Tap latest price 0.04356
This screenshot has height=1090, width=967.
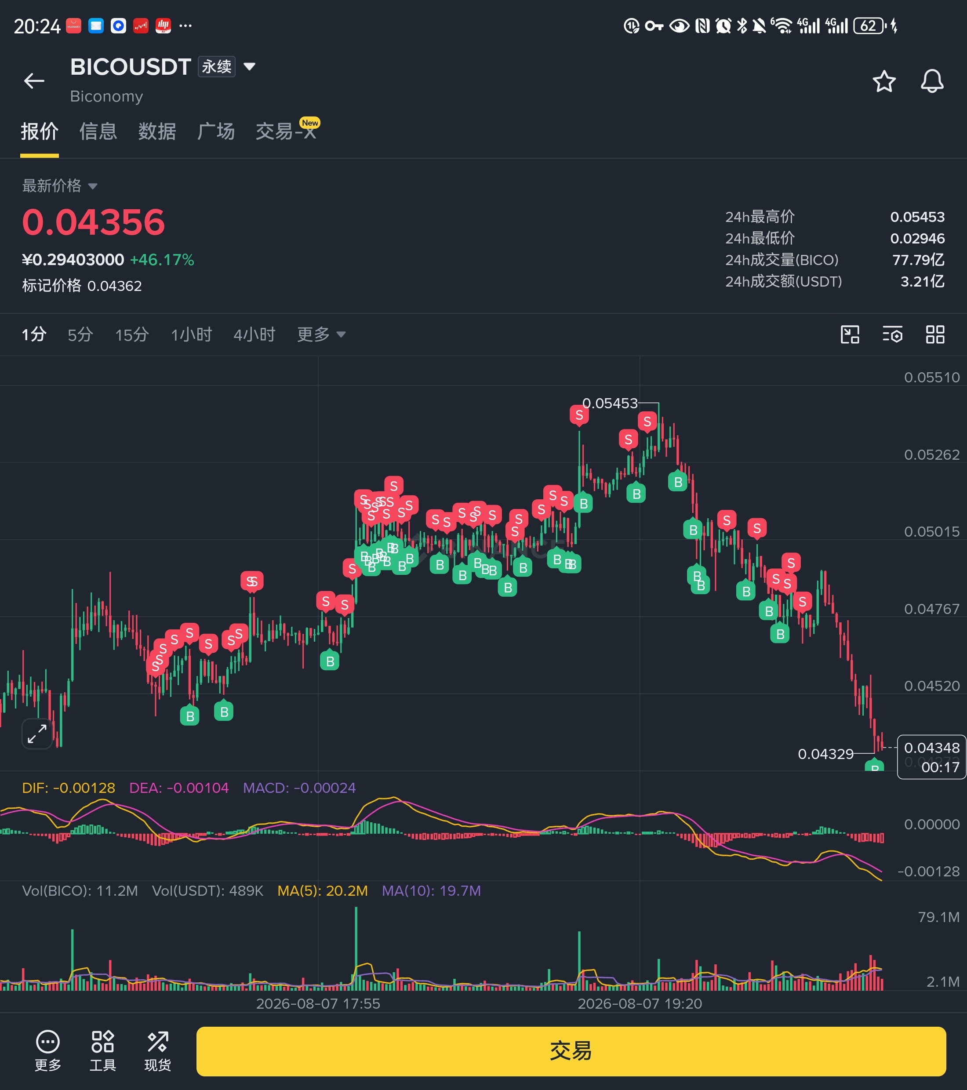click(93, 222)
